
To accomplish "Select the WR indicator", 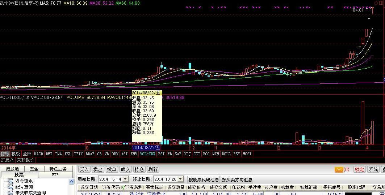I will 170,154.
